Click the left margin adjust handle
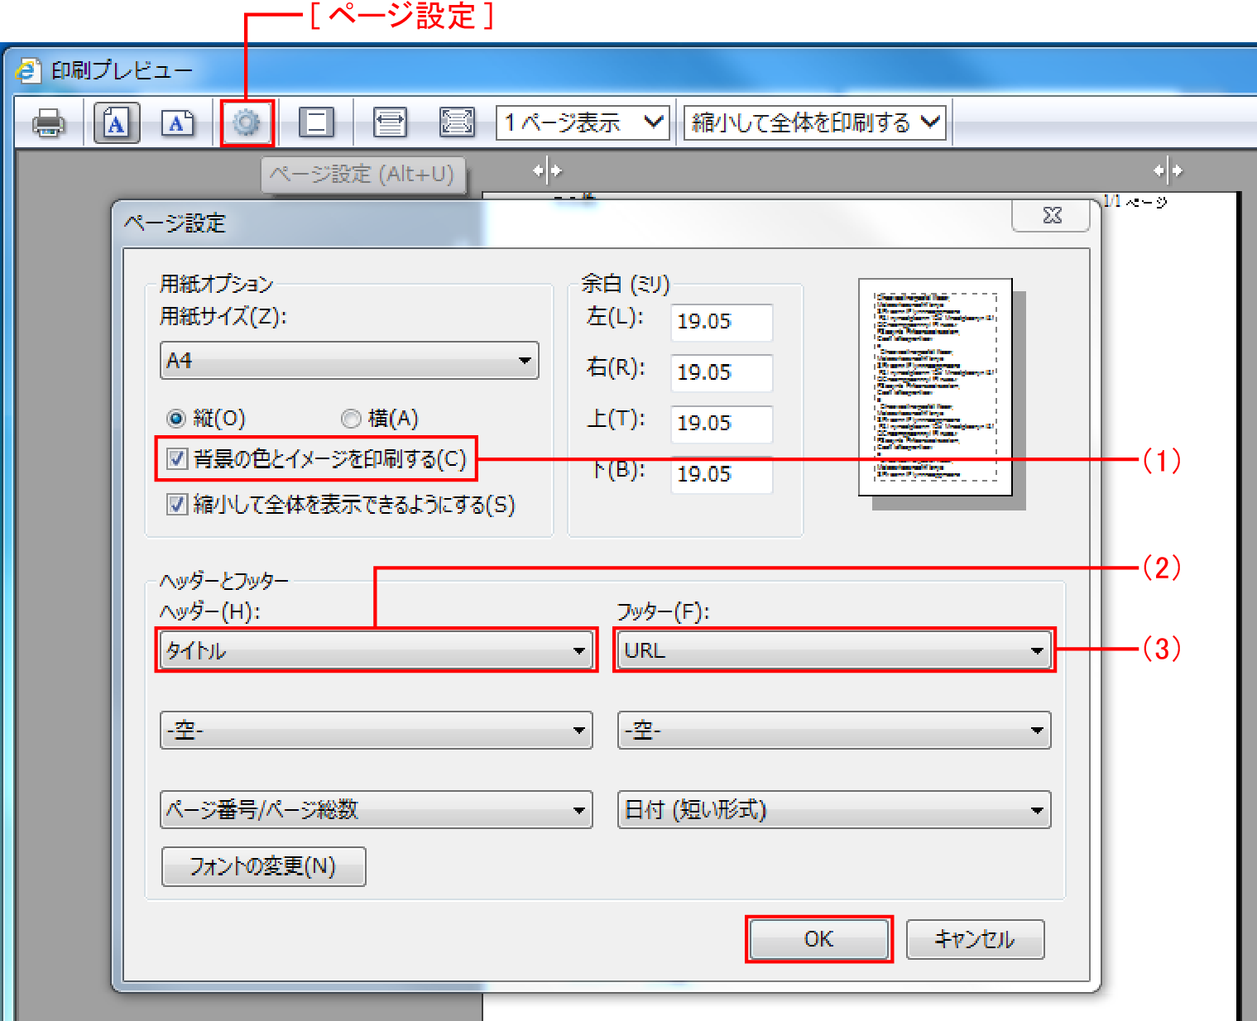 (547, 170)
